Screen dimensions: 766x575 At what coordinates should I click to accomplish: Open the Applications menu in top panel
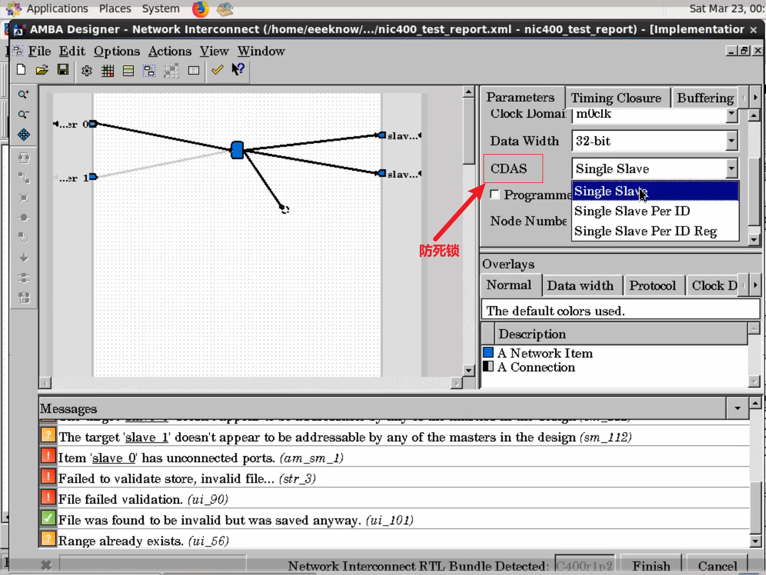point(57,9)
